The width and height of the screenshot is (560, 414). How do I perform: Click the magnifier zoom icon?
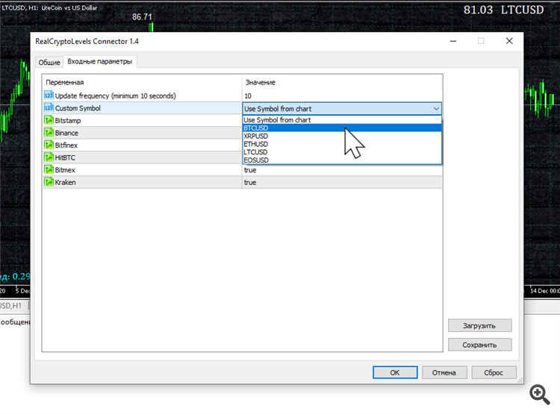pyautogui.click(x=539, y=395)
